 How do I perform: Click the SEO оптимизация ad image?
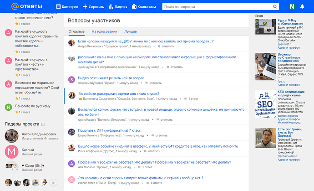265,104
